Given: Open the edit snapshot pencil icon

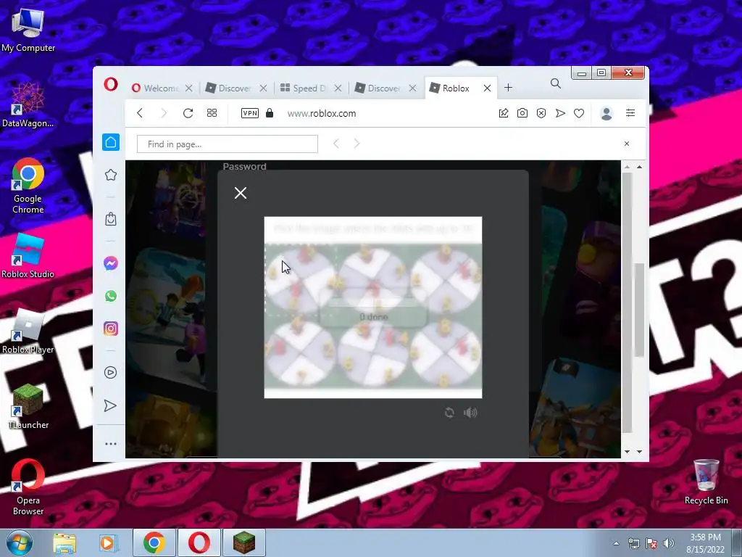Looking at the screenshot, I should [x=504, y=113].
